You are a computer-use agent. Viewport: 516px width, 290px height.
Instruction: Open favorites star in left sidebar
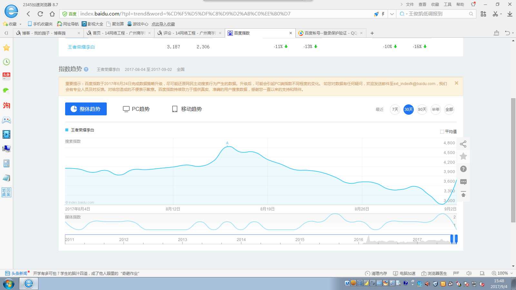[6, 48]
